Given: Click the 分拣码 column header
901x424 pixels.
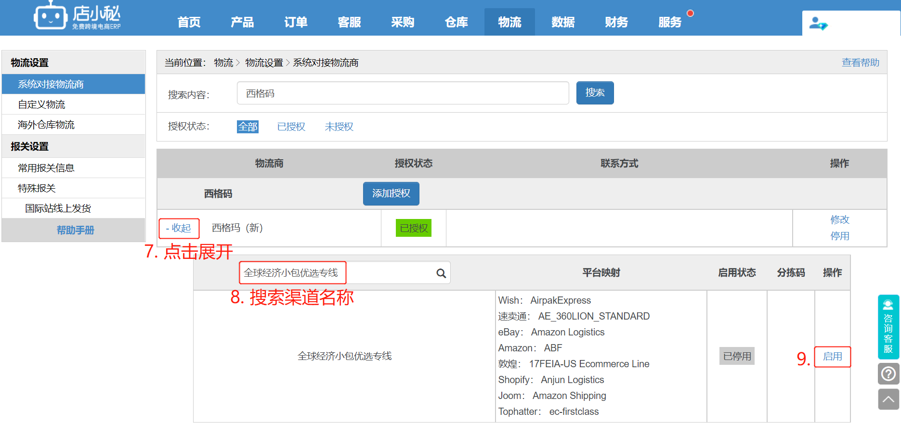Looking at the screenshot, I should pyautogui.click(x=791, y=273).
